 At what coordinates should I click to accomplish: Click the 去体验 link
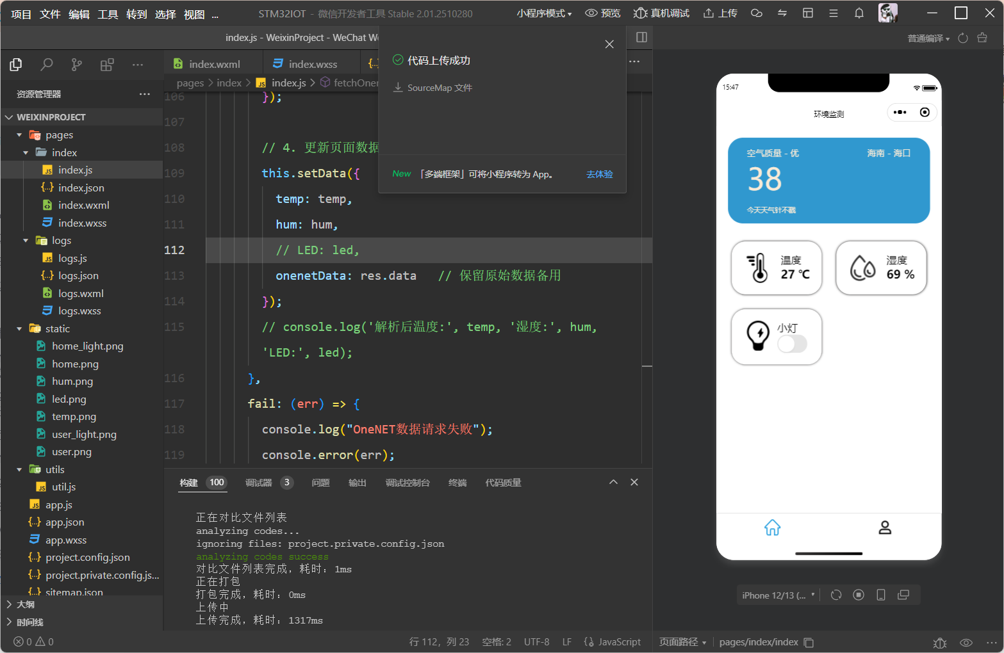click(600, 174)
